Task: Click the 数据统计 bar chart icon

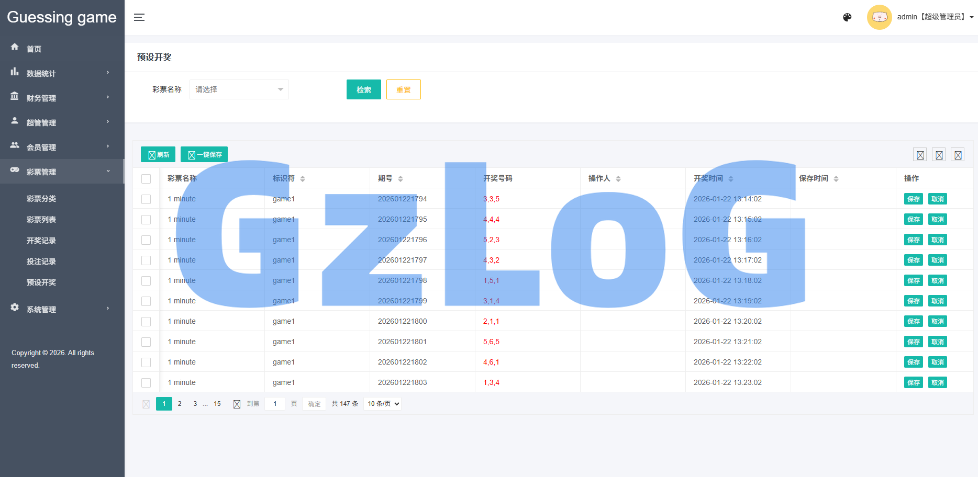Action: point(15,72)
